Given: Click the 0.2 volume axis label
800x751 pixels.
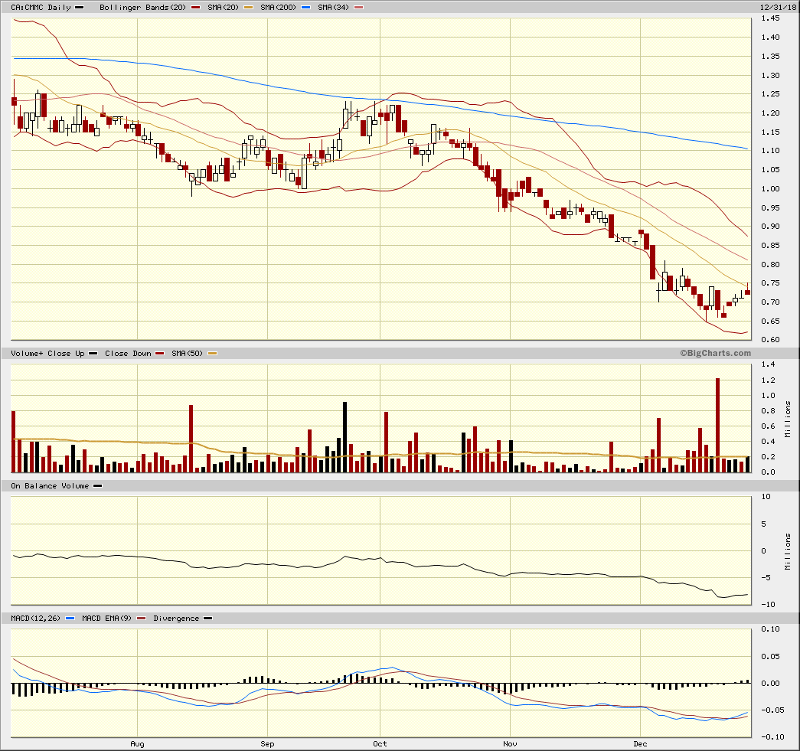Looking at the screenshot, I should pos(769,457).
